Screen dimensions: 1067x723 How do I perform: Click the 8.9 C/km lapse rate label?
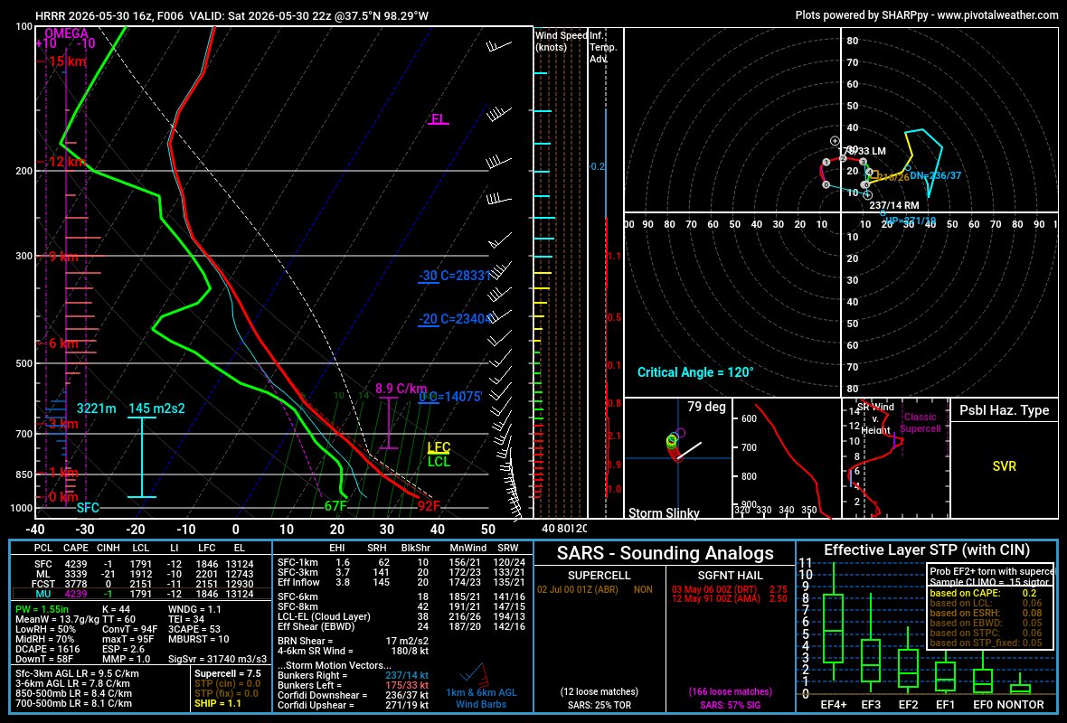coord(401,389)
